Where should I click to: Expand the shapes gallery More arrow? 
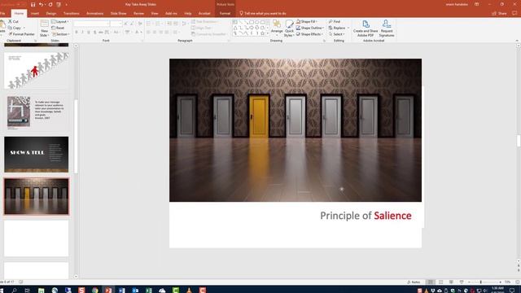click(268, 33)
